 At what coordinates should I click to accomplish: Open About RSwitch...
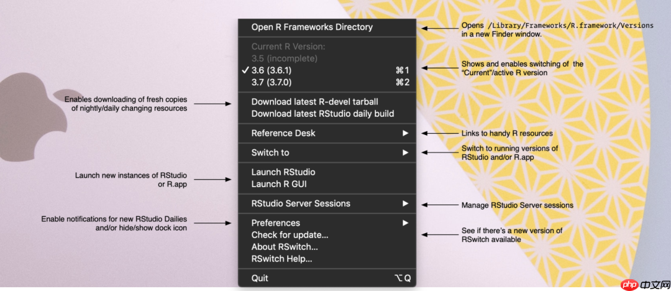pyautogui.click(x=327, y=247)
